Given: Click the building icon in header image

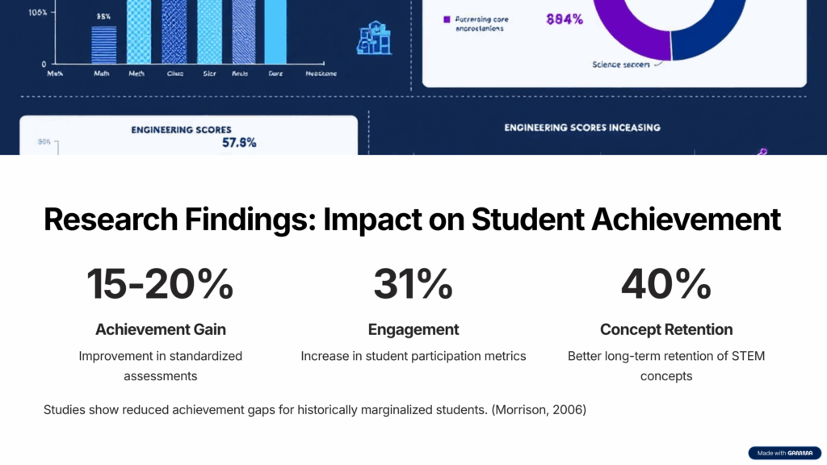Looking at the screenshot, I should click(374, 39).
